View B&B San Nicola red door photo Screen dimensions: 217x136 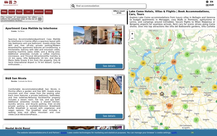tap(101, 85)
